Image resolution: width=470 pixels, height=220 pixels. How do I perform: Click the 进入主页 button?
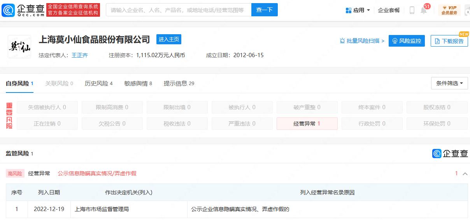(169, 39)
